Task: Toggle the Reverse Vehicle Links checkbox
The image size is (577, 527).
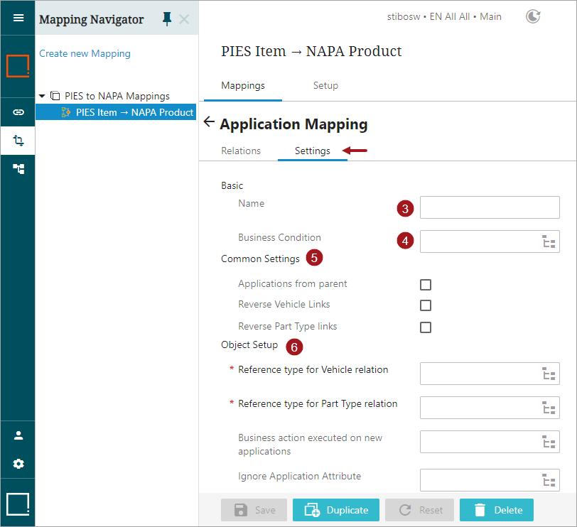Action: (x=426, y=305)
